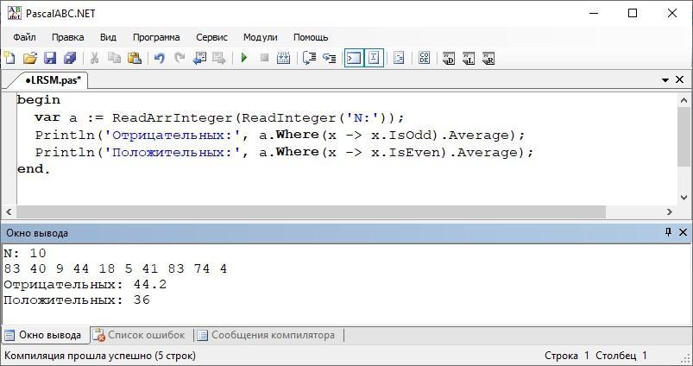
Task: Open the Вид menu
Action: (108, 38)
